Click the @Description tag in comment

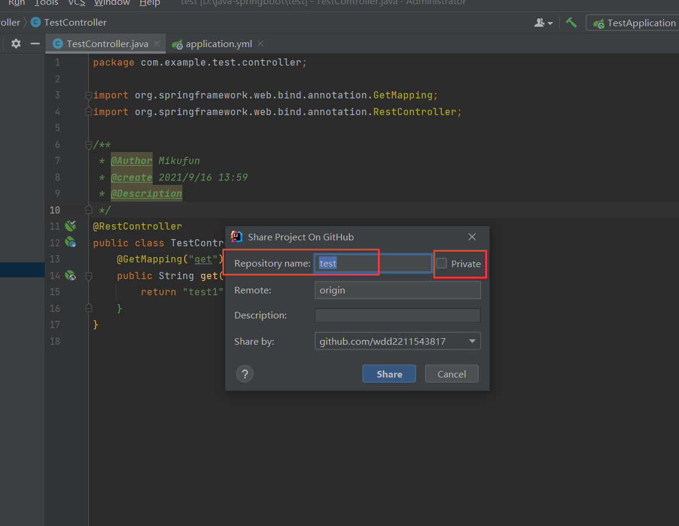pos(147,193)
